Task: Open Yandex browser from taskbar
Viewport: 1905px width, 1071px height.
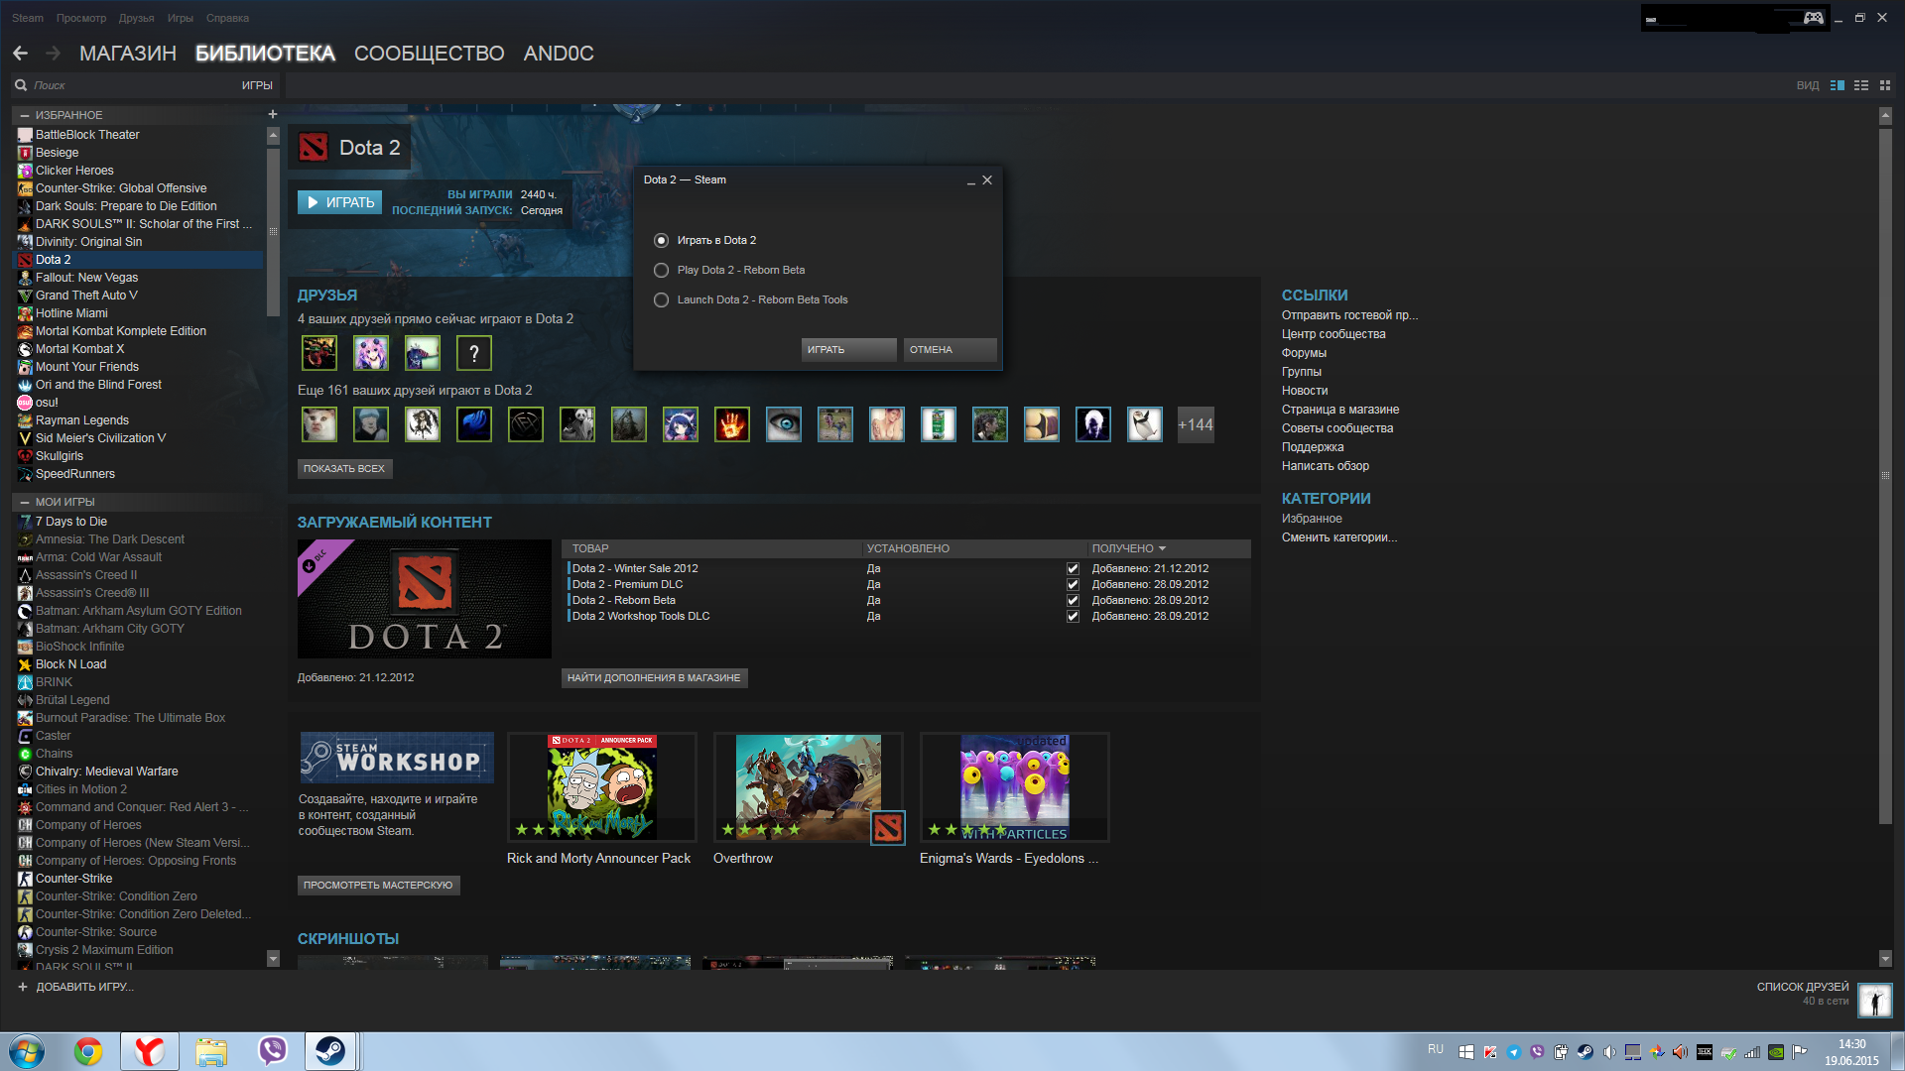Action: click(x=150, y=1051)
